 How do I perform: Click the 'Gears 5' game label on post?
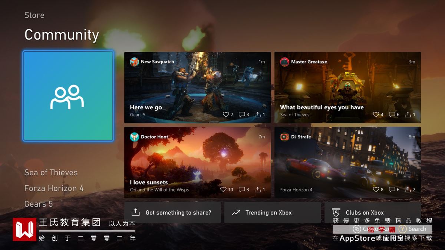click(138, 115)
